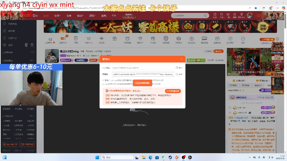This screenshot has height=161, width=287.
Task: Expand the video dropdown in navigation
Action: pyautogui.click(x=80, y=16)
